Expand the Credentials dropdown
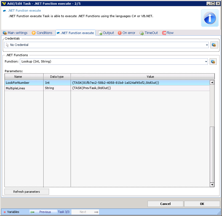Image resolution: width=222 pixels, height=216 pixels. (207, 45)
